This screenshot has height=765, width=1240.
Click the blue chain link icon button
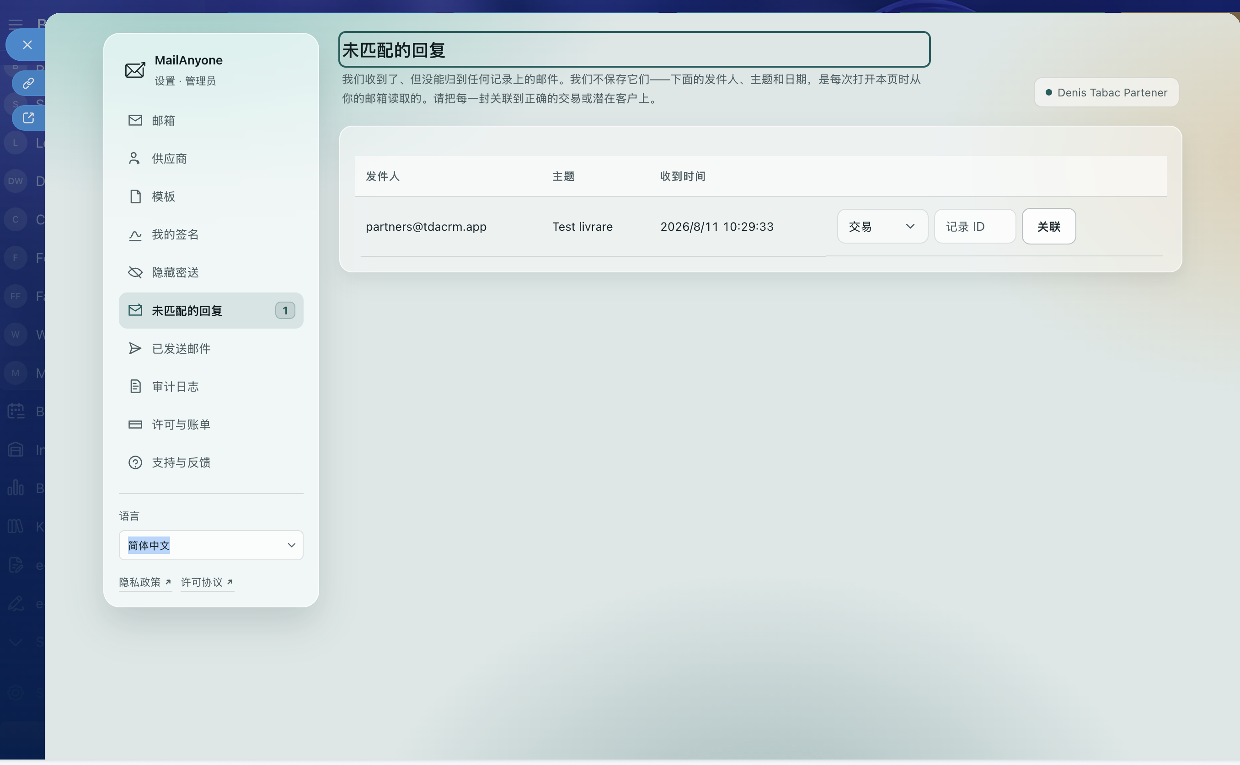click(x=28, y=83)
